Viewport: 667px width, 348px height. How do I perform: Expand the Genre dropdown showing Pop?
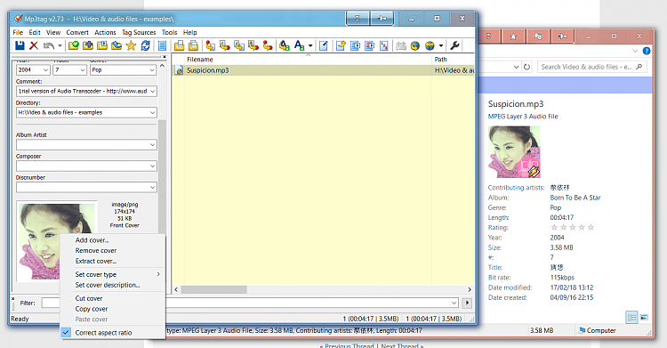point(152,69)
